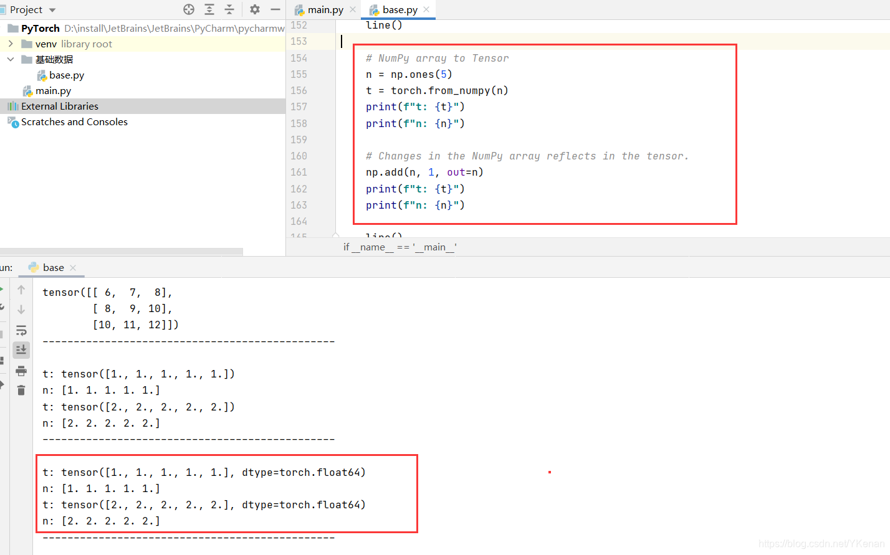Close the main.py editor tab
The width and height of the screenshot is (890, 555).
pos(353,9)
